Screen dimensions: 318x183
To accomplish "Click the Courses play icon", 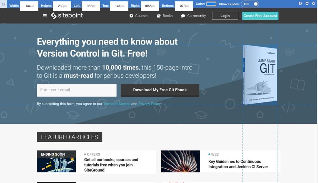I will point(131,16).
